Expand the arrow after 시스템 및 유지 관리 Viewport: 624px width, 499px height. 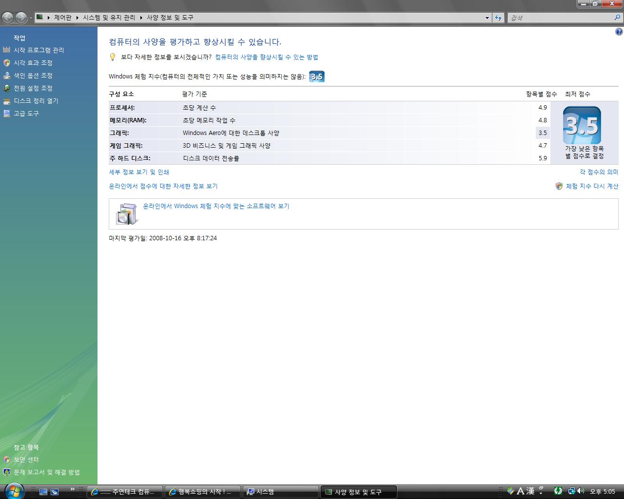pos(141,18)
